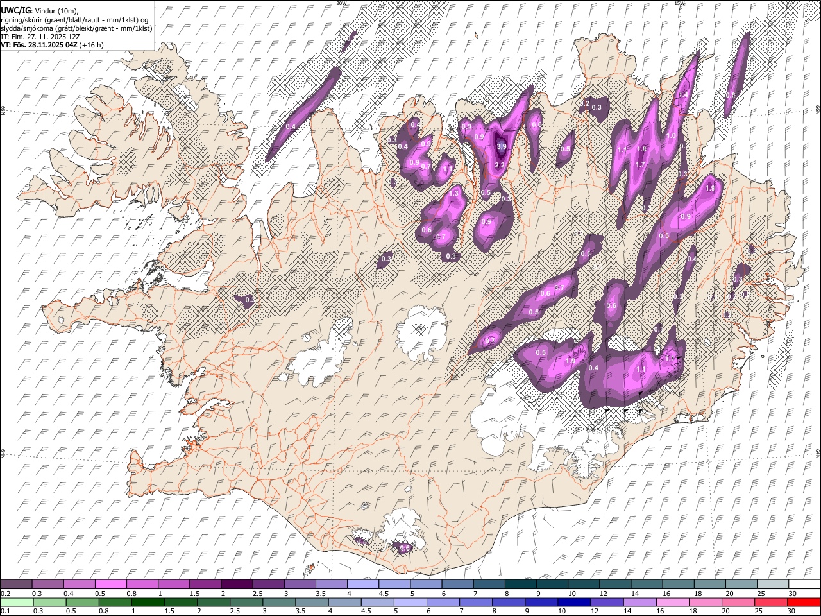This screenshot has width=821, height=616.
Task: Click the grey-green 3–3.5 lower legend swatch
Action: pyautogui.click(x=279, y=603)
